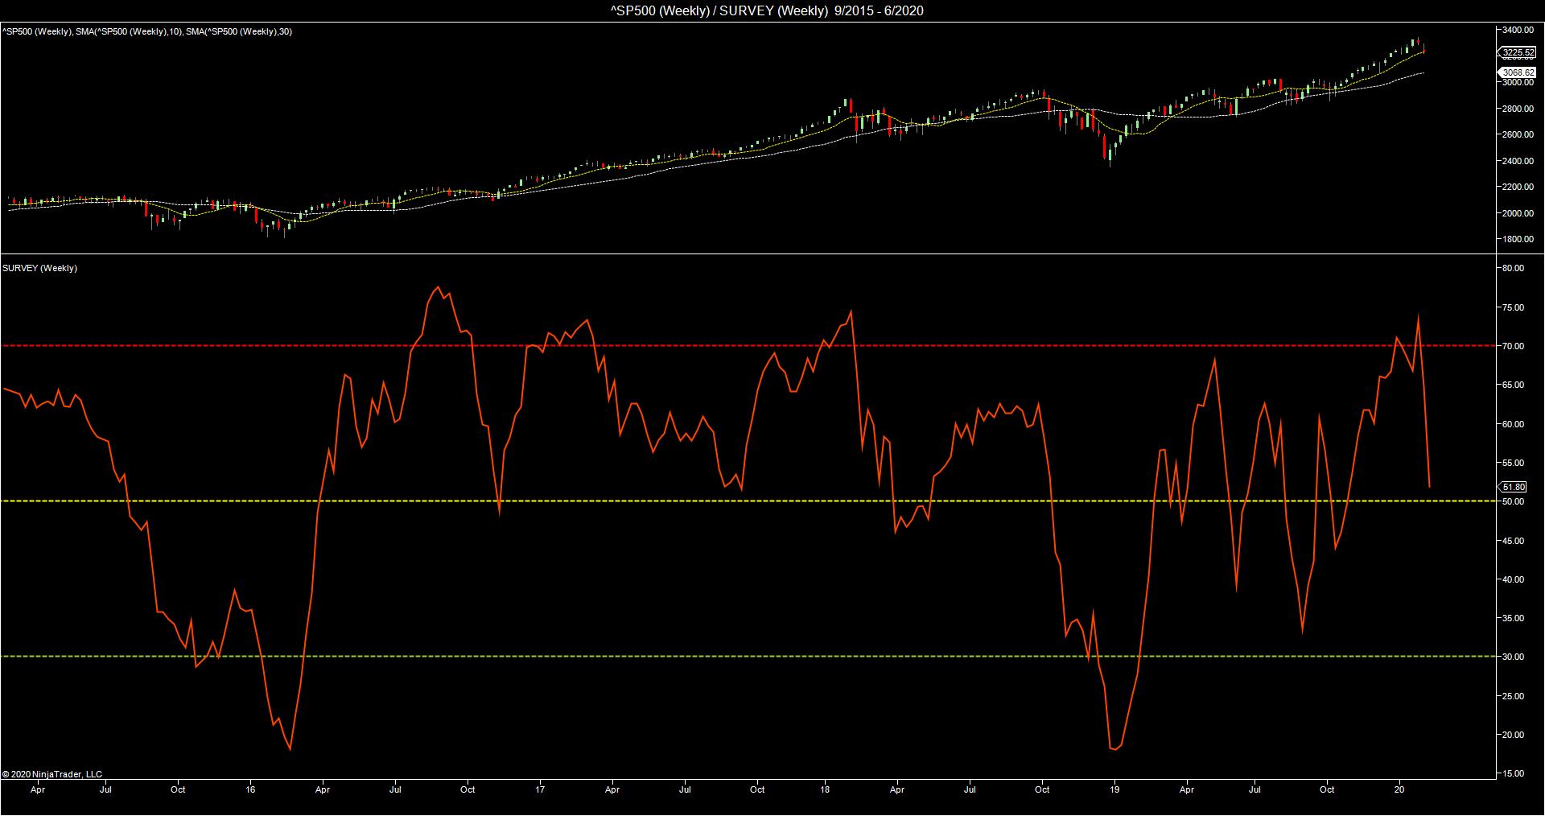Viewport: 1545px width, 816px height.
Task: Click the '20' year marker on time axis
Action: [x=1400, y=789]
